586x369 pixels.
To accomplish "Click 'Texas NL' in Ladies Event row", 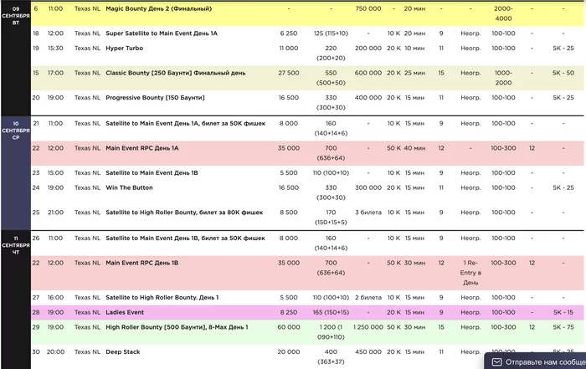I will coord(87,312).
